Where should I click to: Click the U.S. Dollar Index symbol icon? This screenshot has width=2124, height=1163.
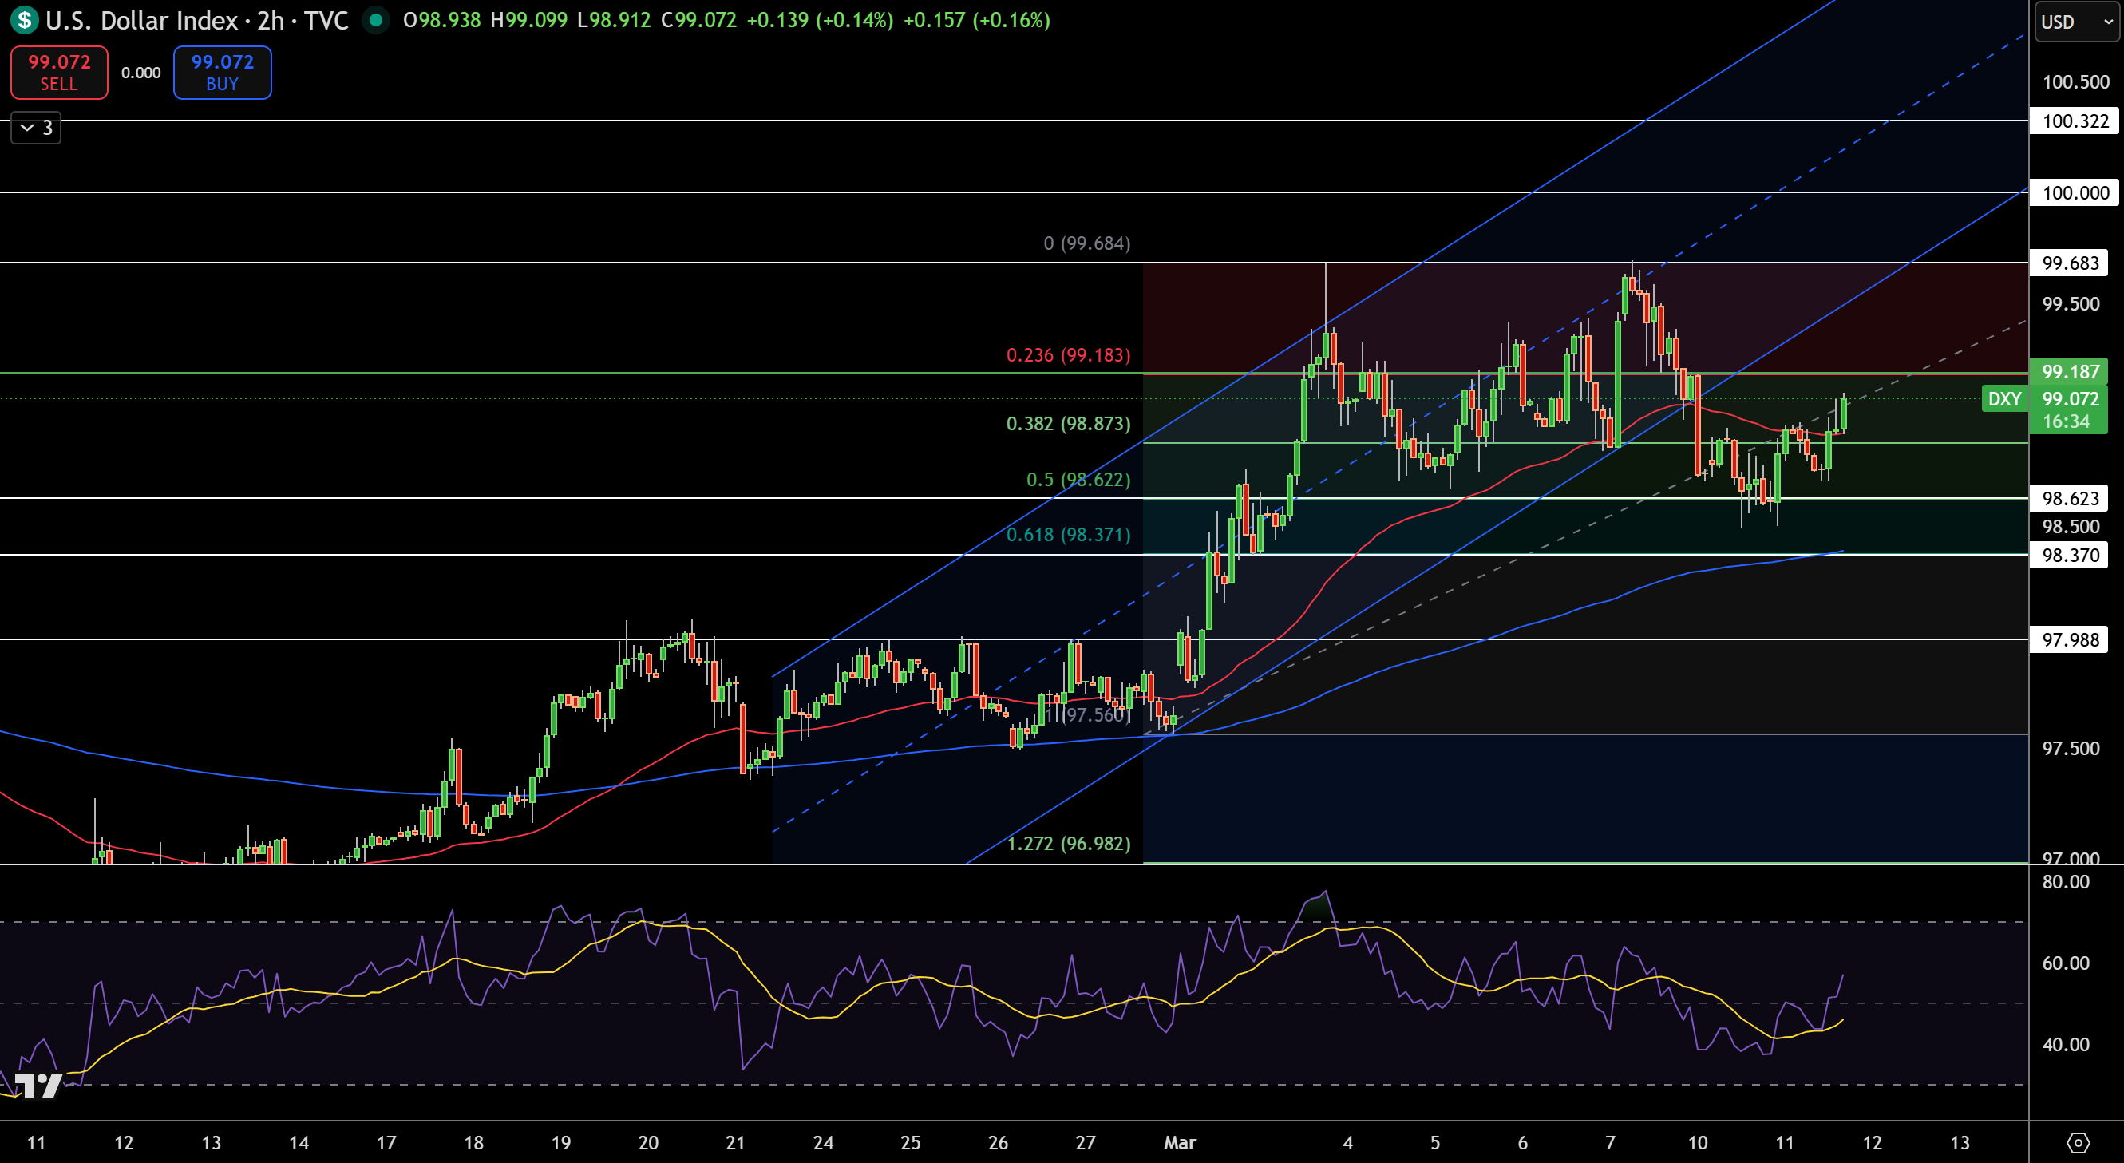click(25, 20)
